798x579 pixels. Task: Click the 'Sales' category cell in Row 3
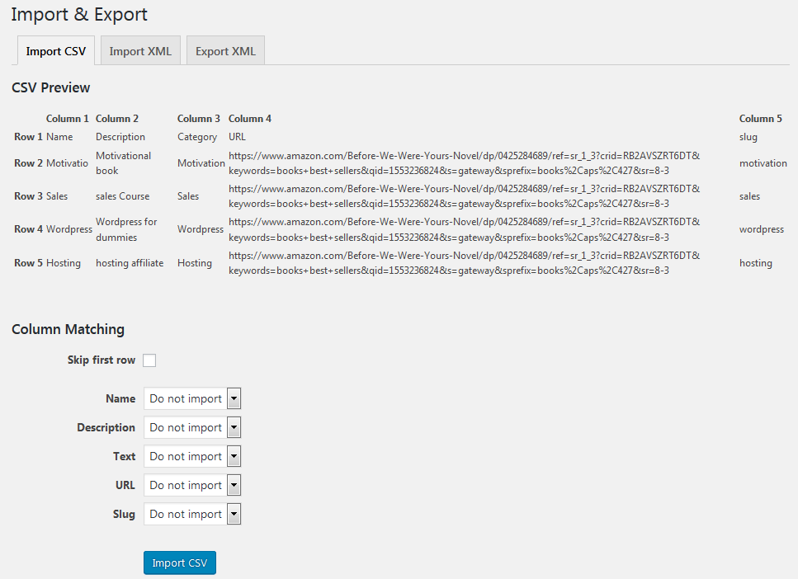[188, 195]
